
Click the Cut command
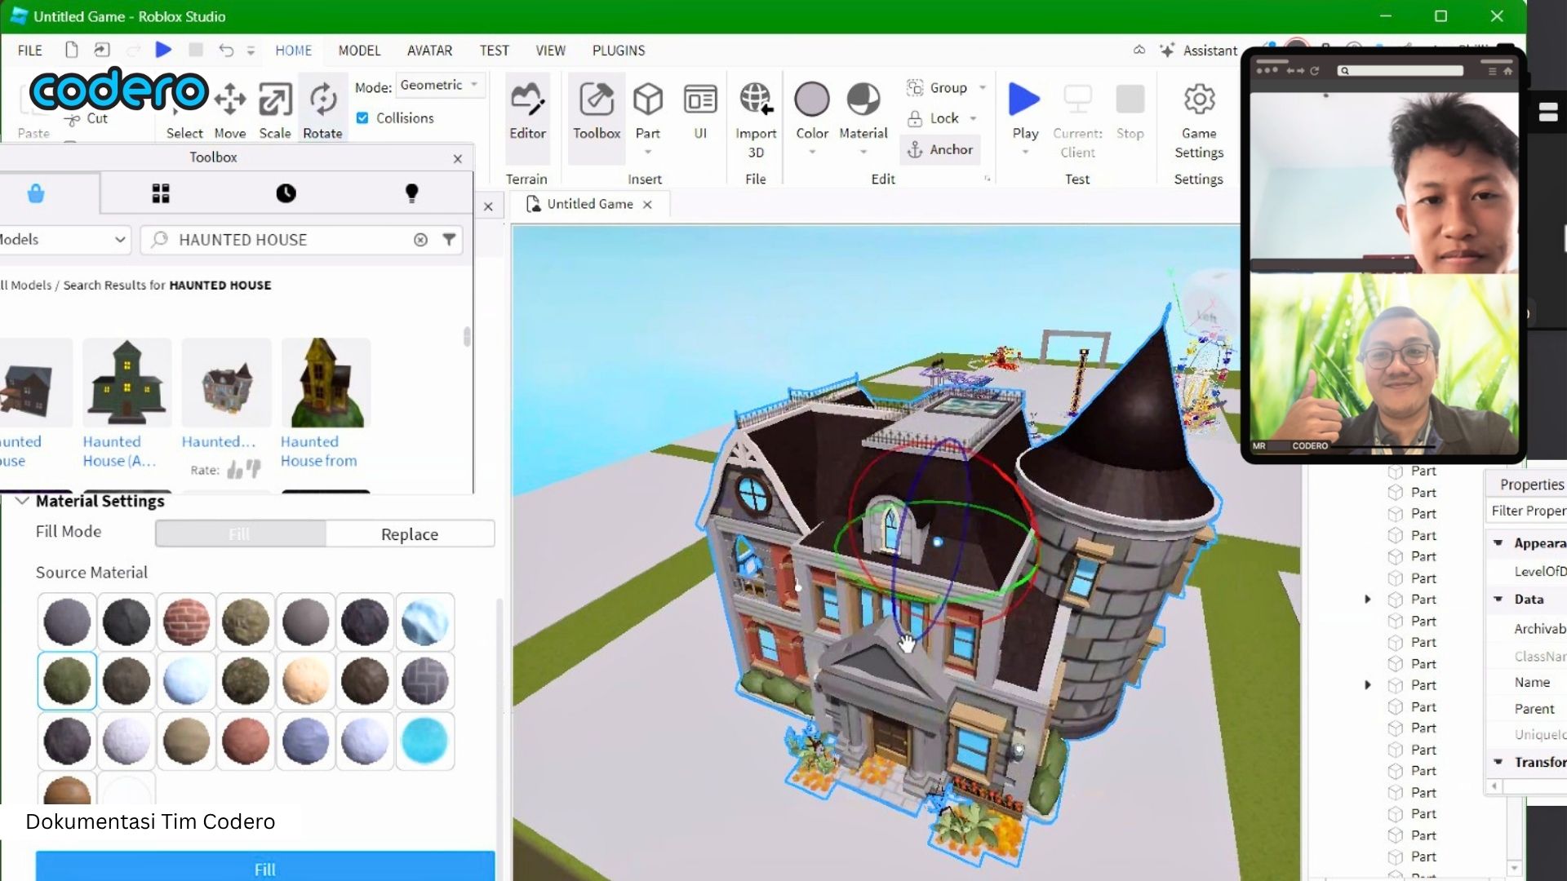pyautogui.click(x=87, y=118)
